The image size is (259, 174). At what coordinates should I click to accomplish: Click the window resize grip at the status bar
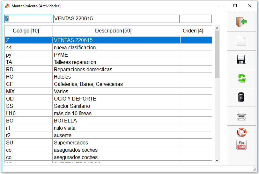pyautogui.click(x=255, y=169)
